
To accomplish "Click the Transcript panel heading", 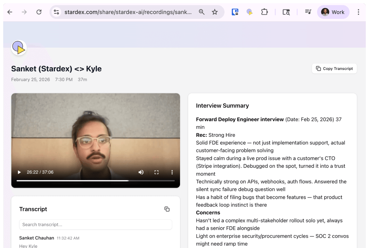I will pos(33,209).
